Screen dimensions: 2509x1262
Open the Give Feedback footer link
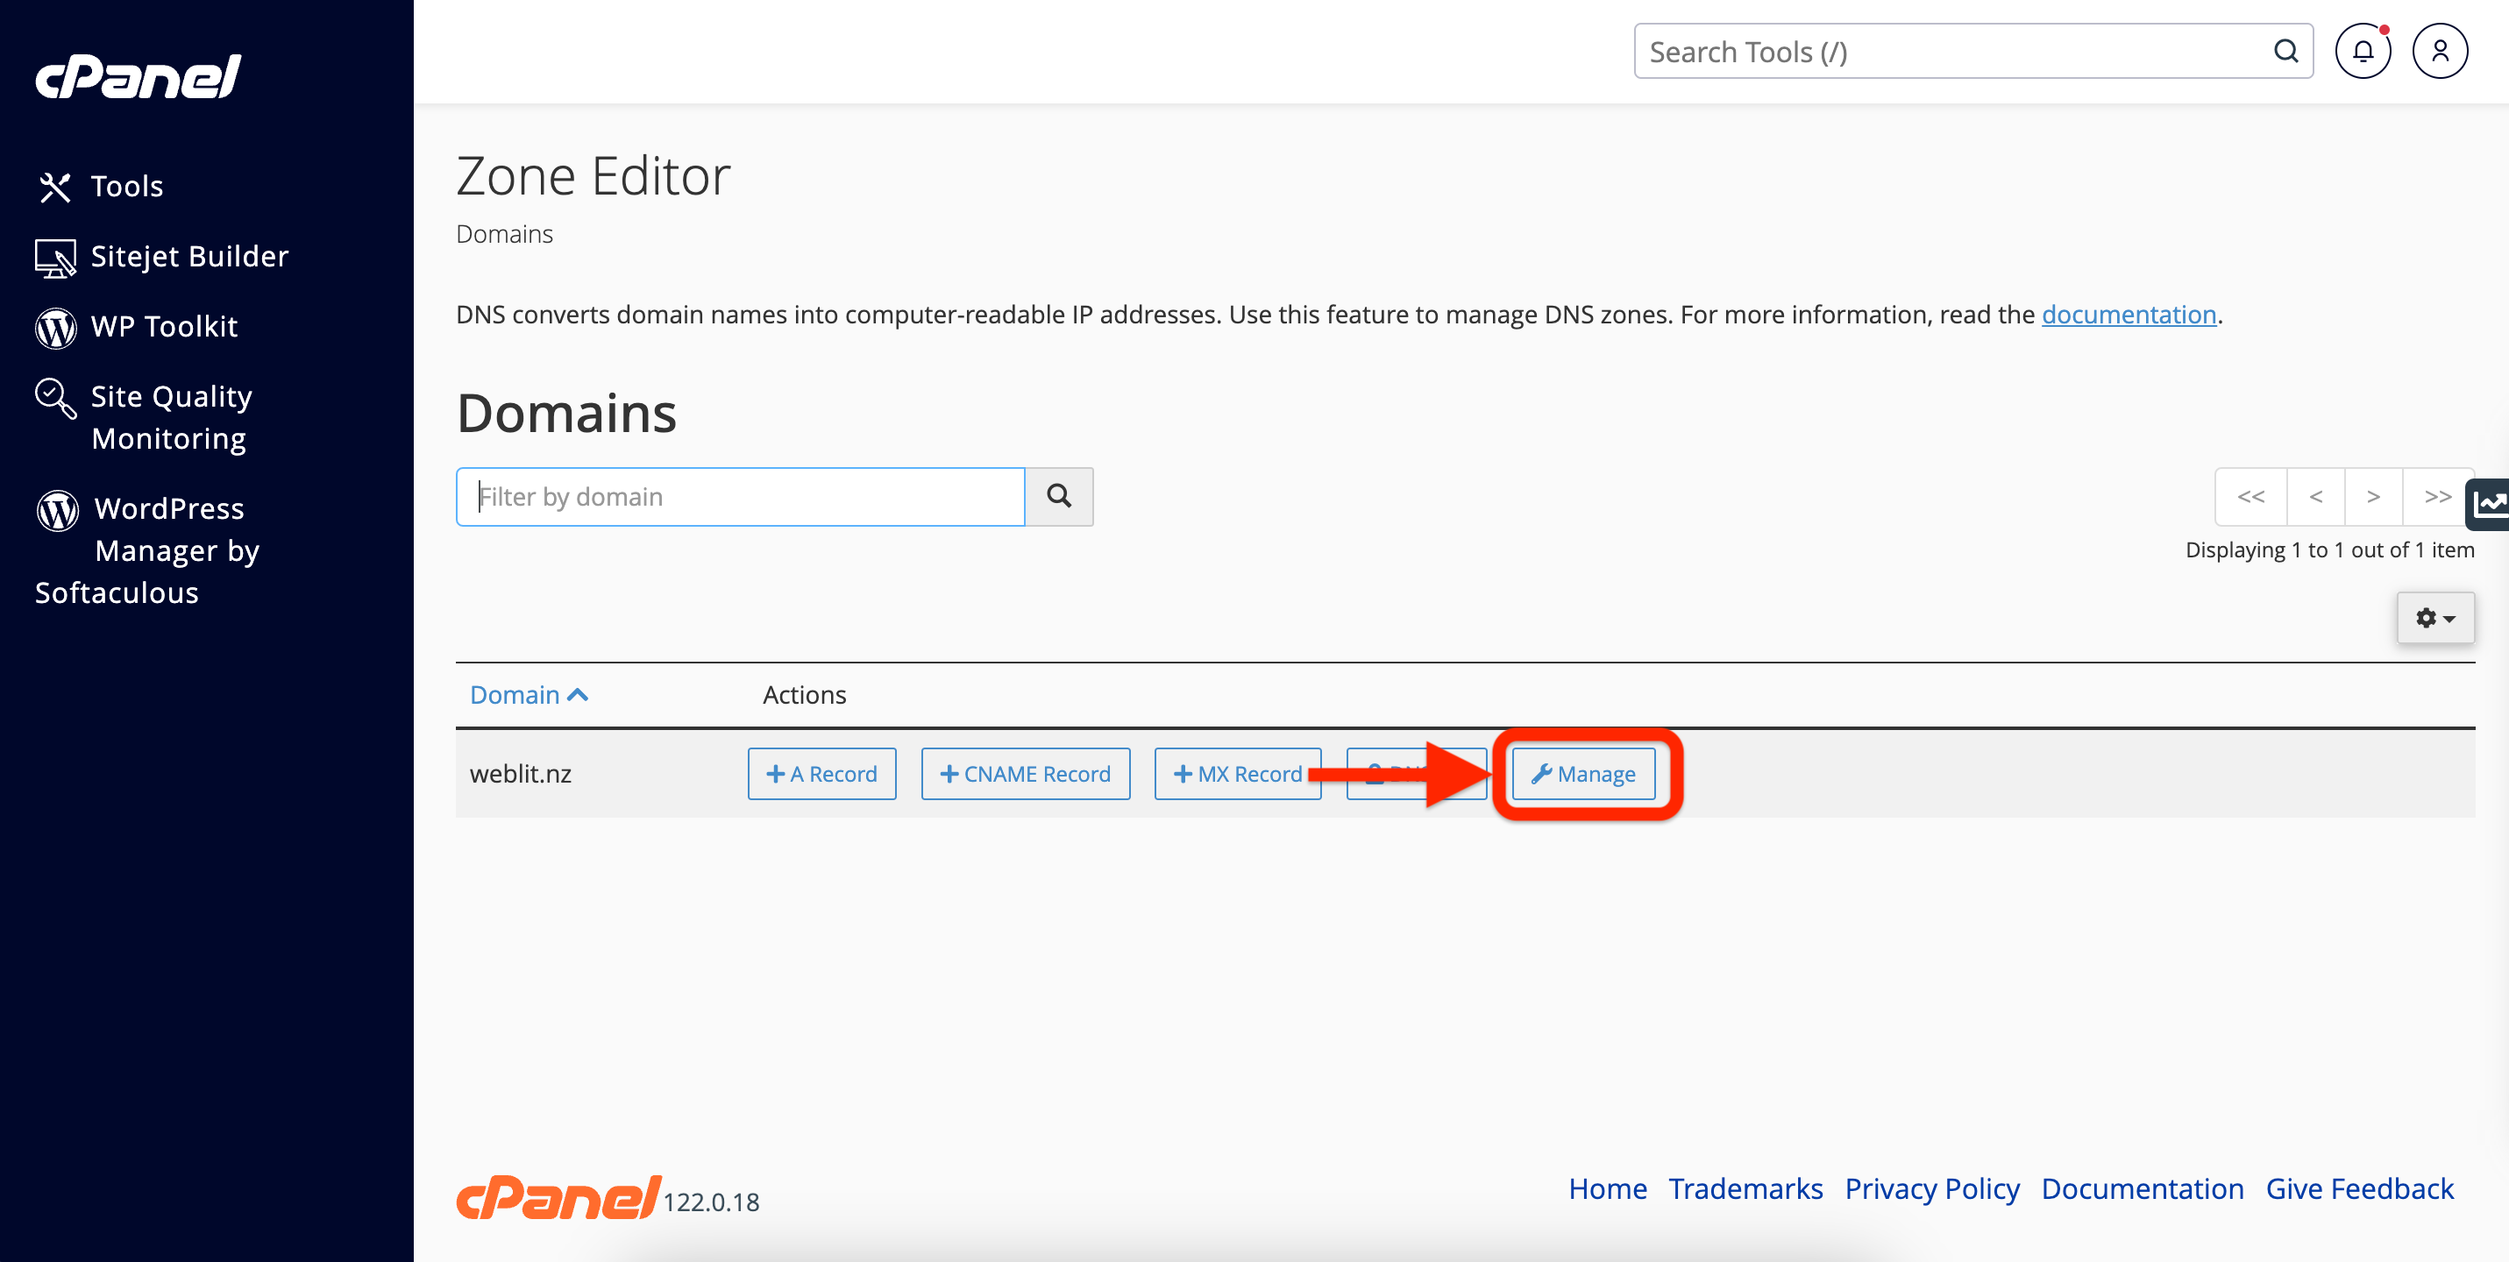click(x=2360, y=1188)
